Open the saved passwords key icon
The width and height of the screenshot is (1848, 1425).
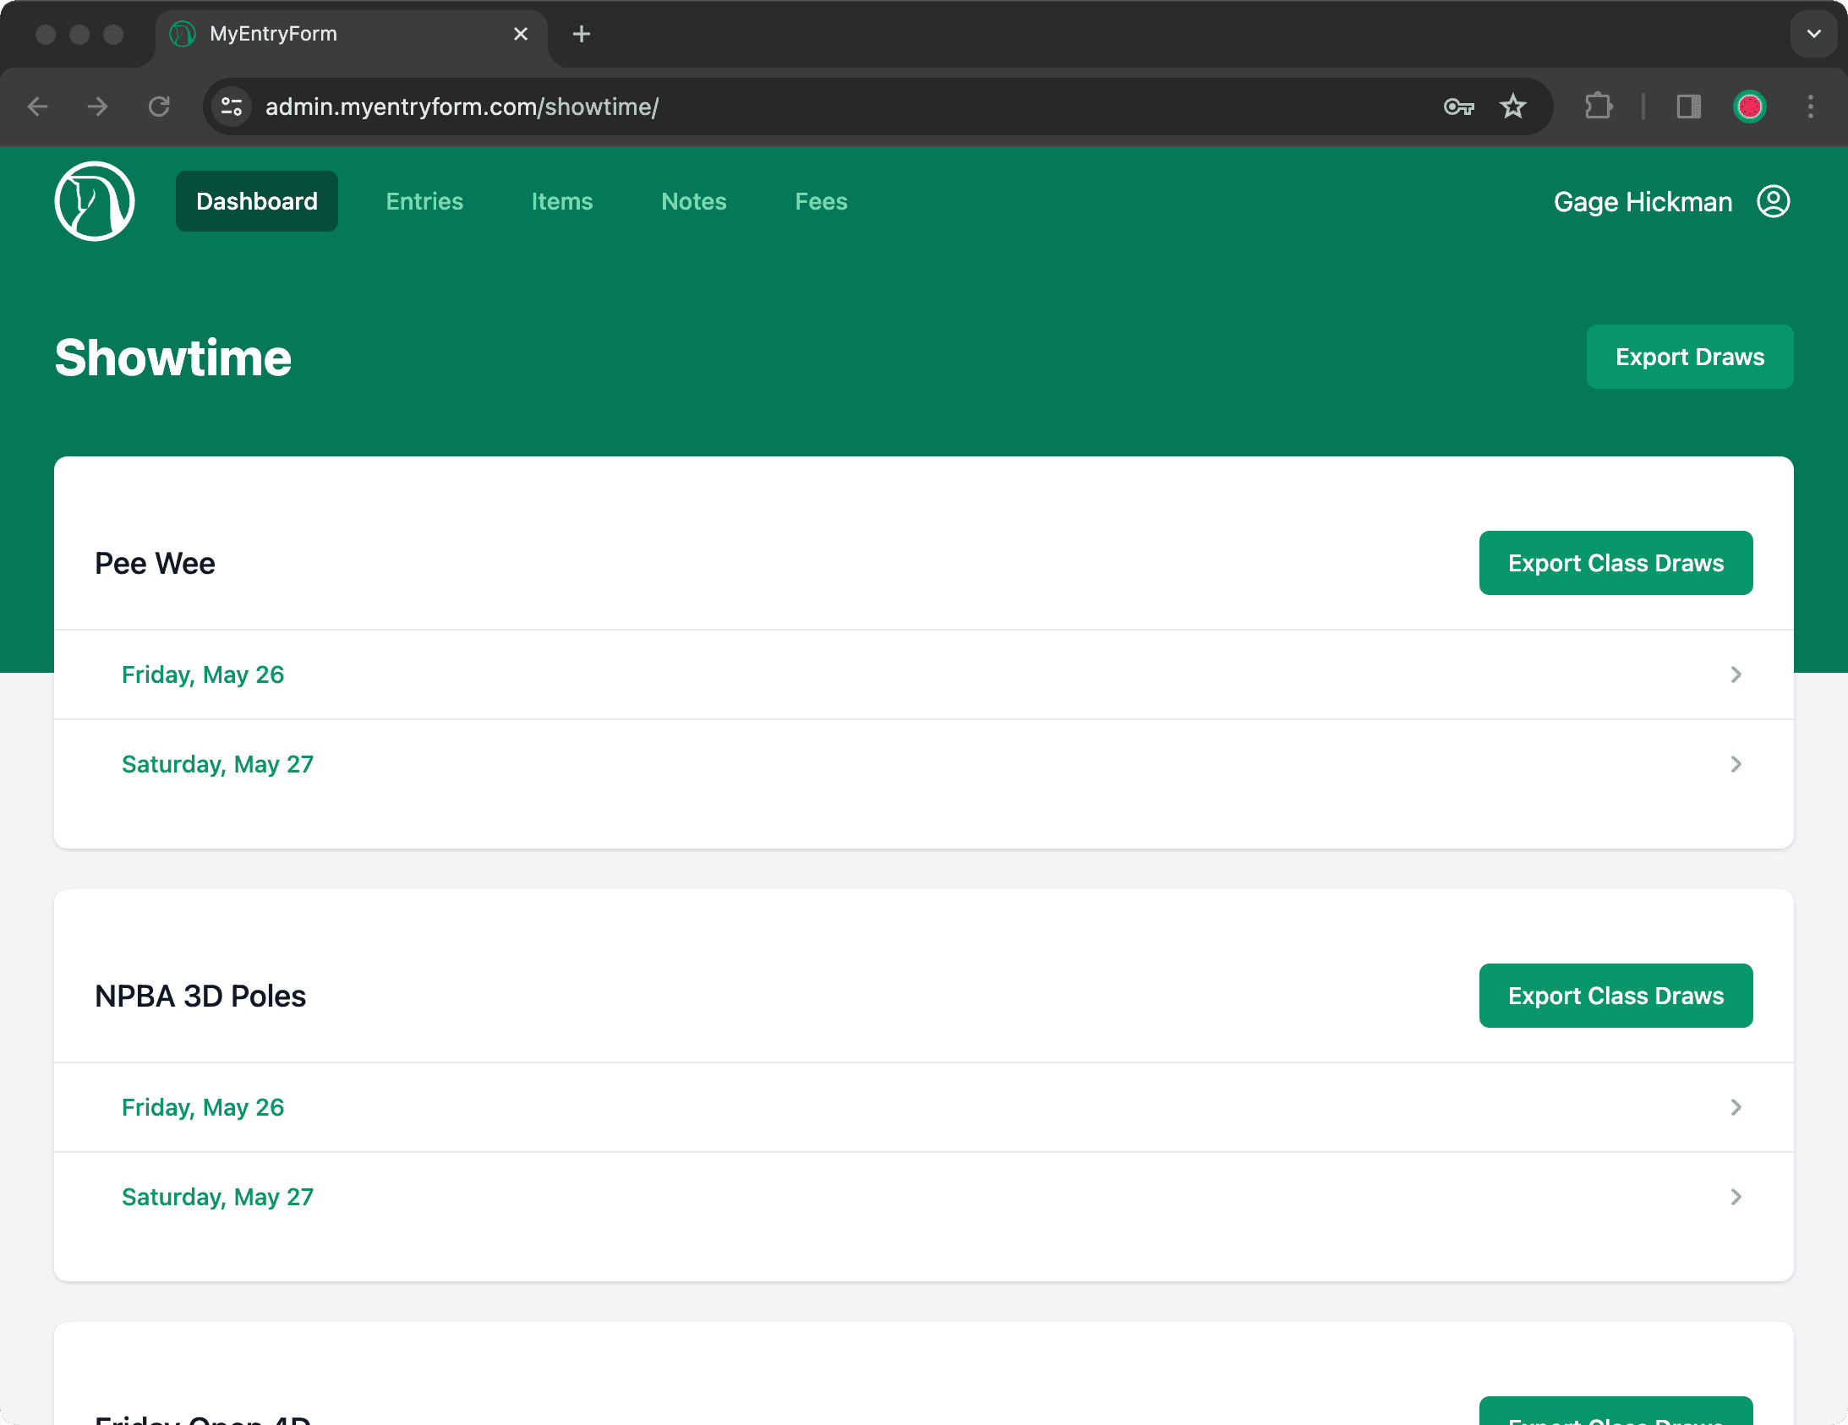pos(1458,106)
